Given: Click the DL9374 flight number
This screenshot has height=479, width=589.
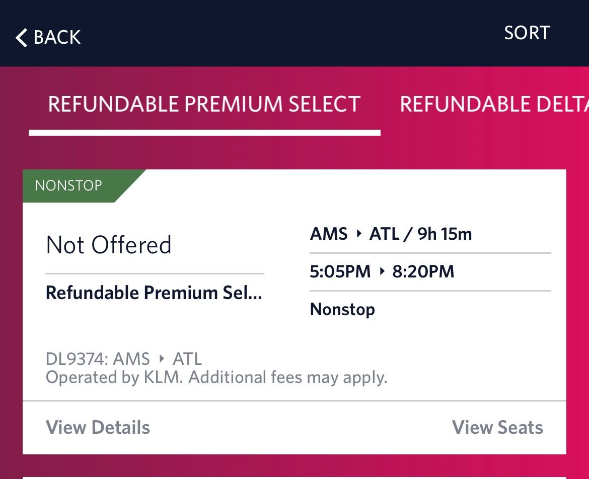Looking at the screenshot, I should pyautogui.click(x=76, y=359).
